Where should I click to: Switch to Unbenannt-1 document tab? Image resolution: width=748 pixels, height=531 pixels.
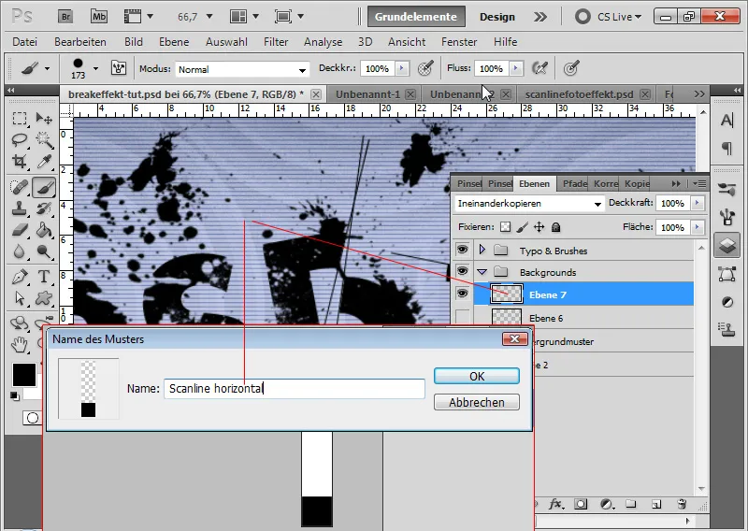click(x=367, y=94)
